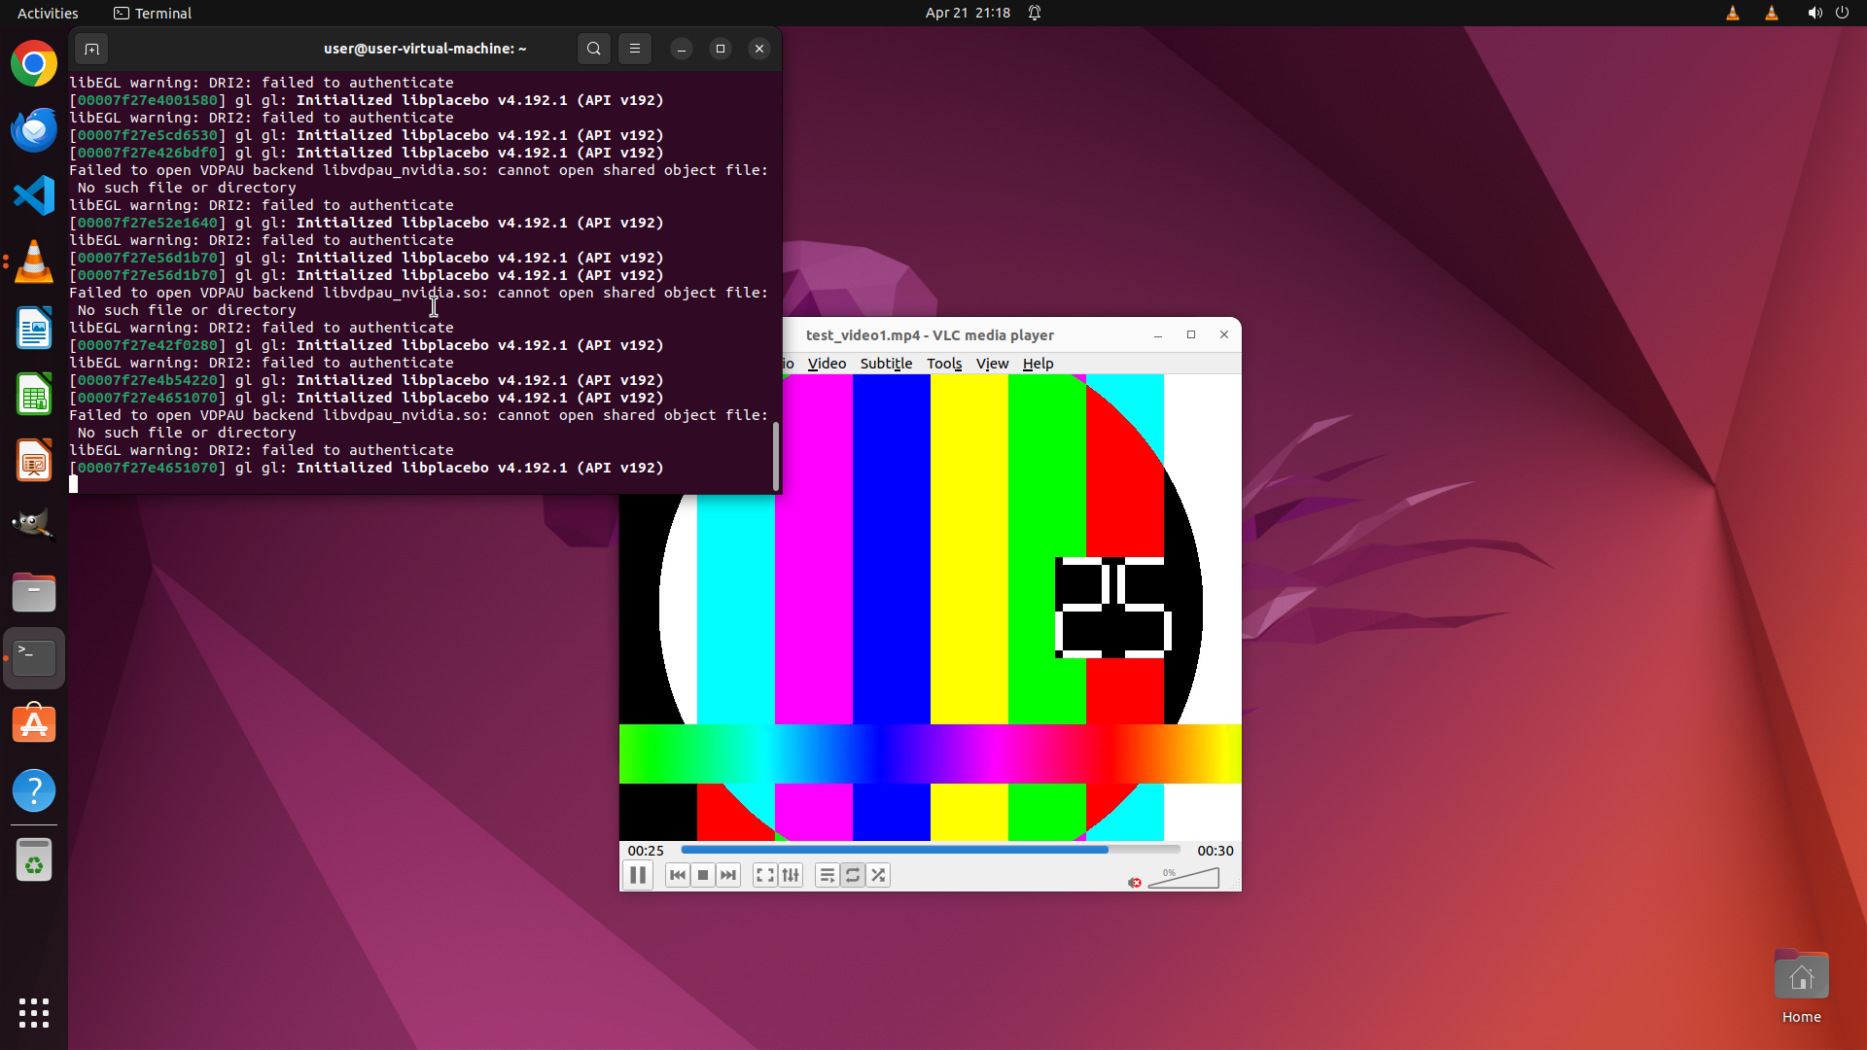Open Activities overview

48,13
